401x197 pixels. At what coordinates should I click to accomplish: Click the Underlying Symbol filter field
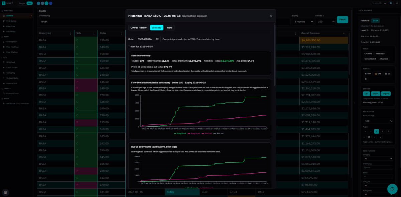click(x=378, y=167)
